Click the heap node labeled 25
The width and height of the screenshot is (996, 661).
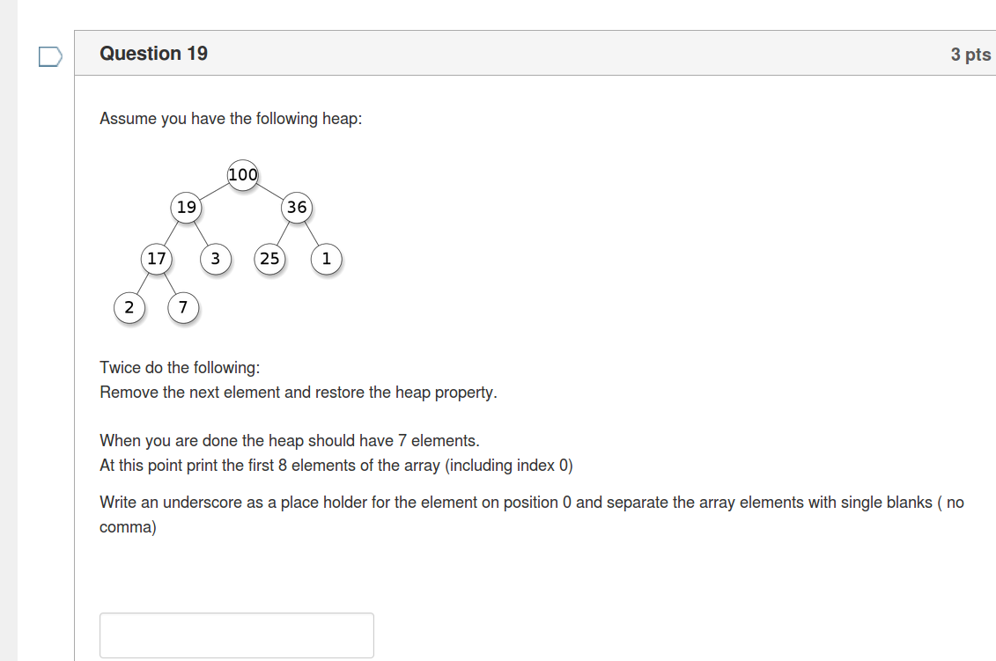[x=269, y=259]
